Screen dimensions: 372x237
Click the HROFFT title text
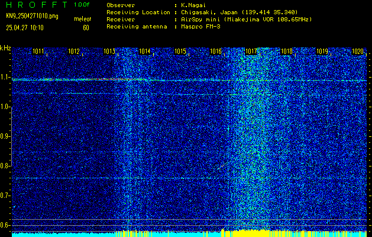pos(37,5)
